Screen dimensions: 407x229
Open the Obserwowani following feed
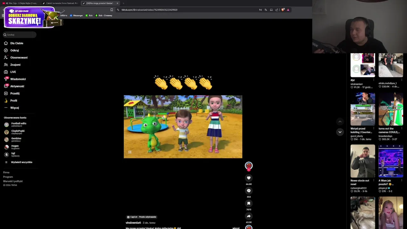(x=16, y=58)
